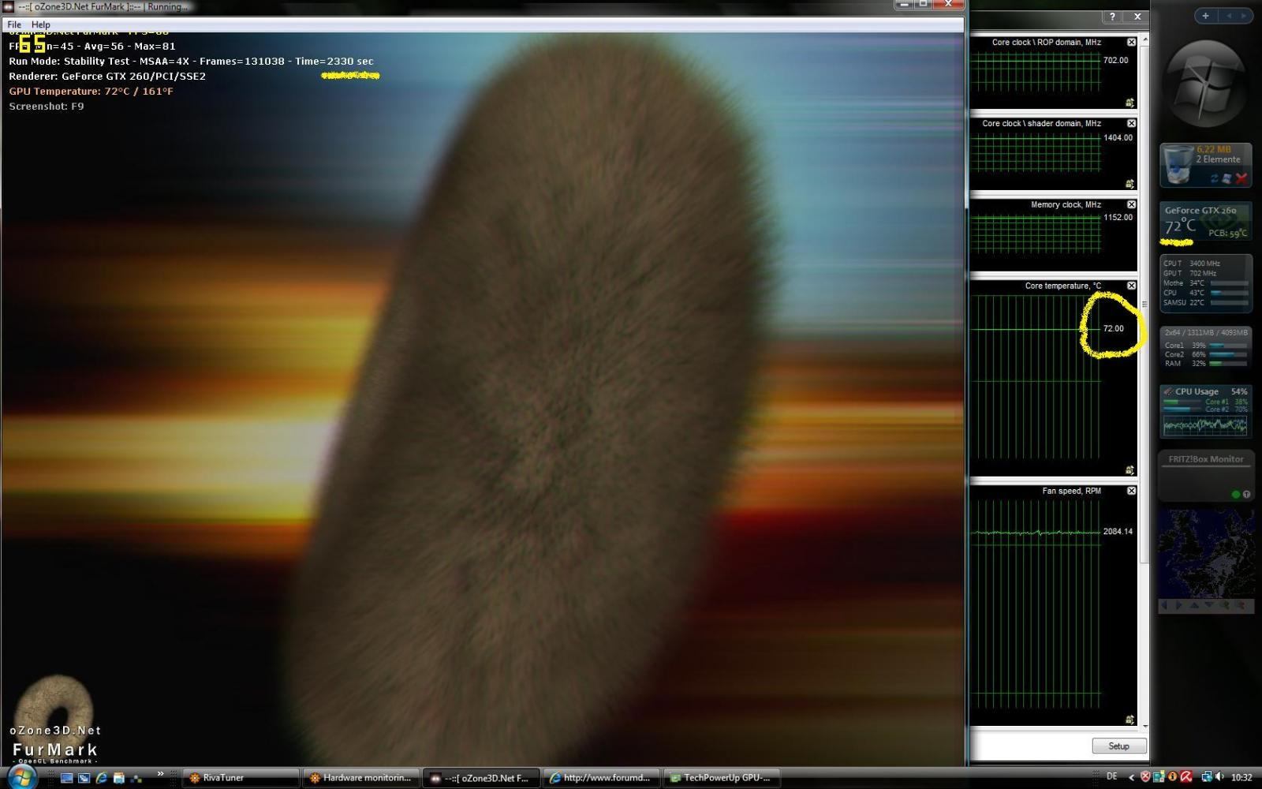Click the security shield tray icon
Screen dimensions: 1262x789
[1147, 777]
